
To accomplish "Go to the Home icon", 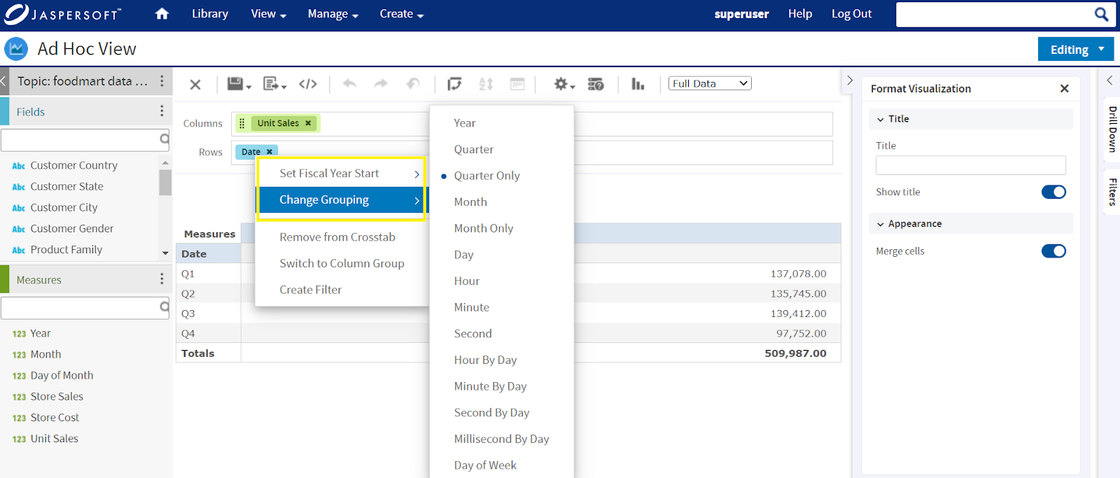I will [x=162, y=14].
